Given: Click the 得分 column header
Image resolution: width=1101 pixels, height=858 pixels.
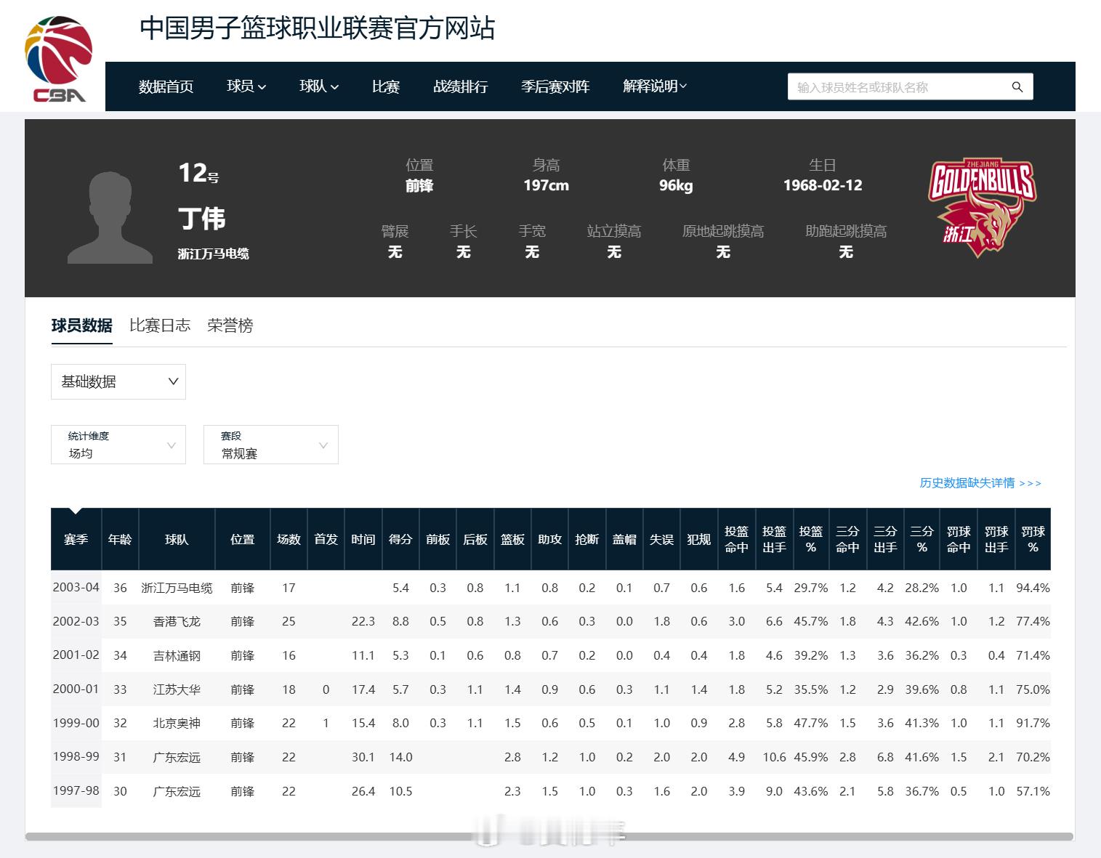Looking at the screenshot, I should pyautogui.click(x=400, y=539).
